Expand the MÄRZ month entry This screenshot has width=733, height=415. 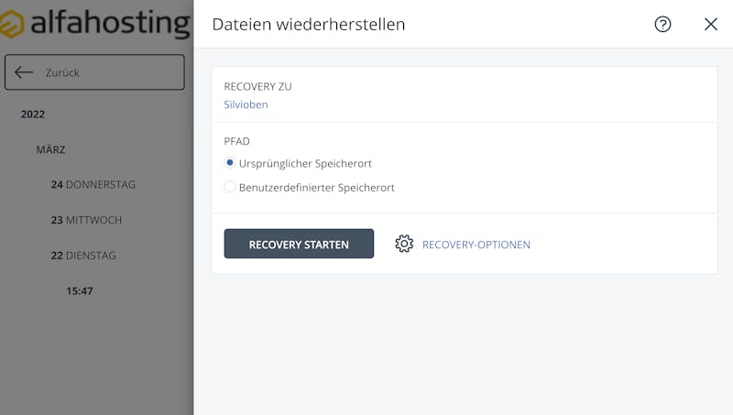pos(50,149)
